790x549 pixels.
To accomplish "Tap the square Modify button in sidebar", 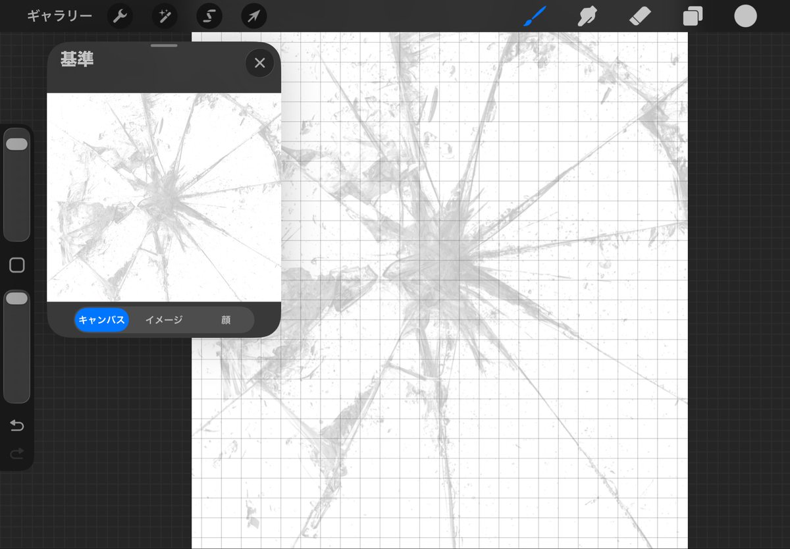I will pos(16,265).
